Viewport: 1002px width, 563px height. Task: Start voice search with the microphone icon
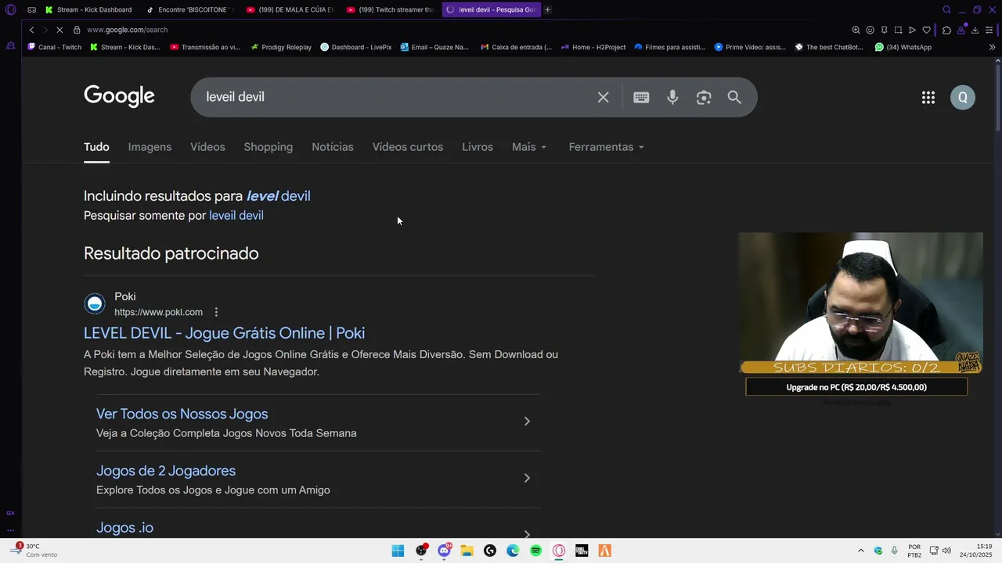point(672,97)
